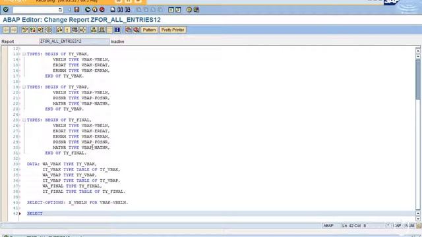Screen dimensions: 422x237
Task: Click the Save diskette icon
Action: tap(76, 10)
